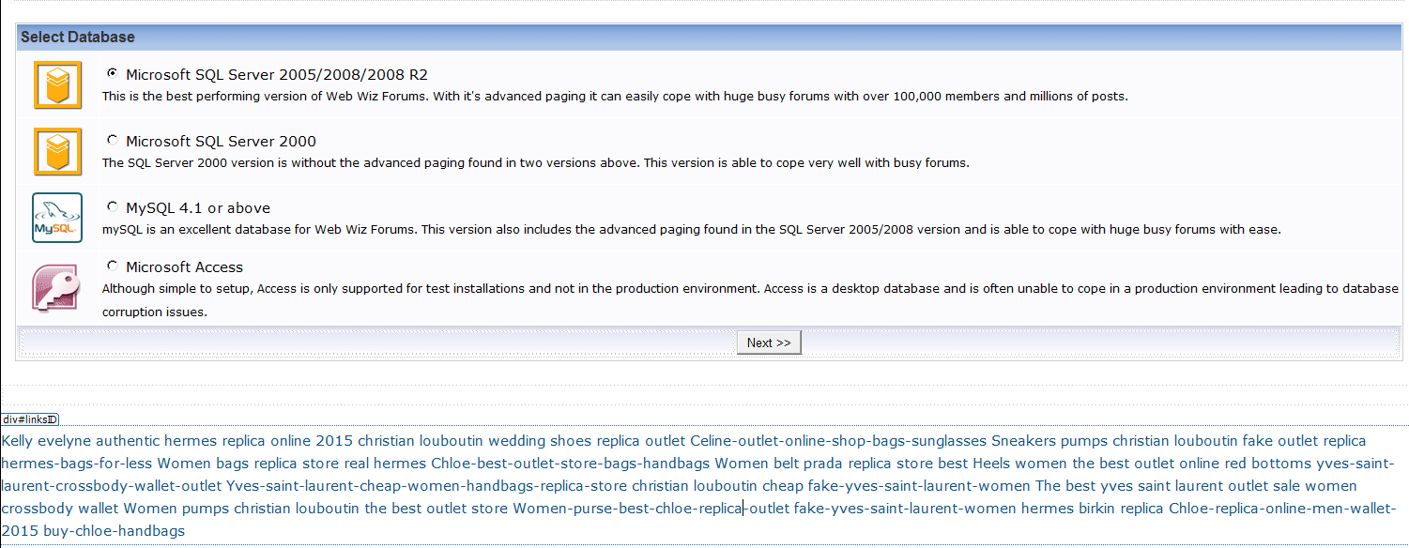Click the SQL Server 2000 database icon
The image size is (1409, 548).
coord(57,152)
